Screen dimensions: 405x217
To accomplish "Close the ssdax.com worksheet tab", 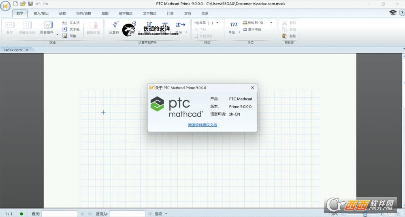I will tap(27, 50).
